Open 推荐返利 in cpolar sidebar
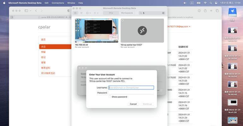The image size is (243, 126). [x=46, y=68]
